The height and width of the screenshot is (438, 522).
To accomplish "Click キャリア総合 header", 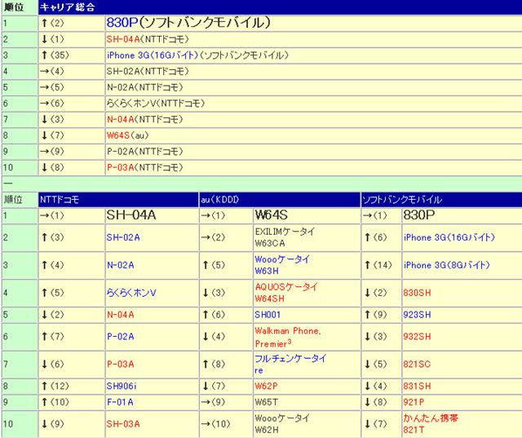I will click(x=68, y=7).
